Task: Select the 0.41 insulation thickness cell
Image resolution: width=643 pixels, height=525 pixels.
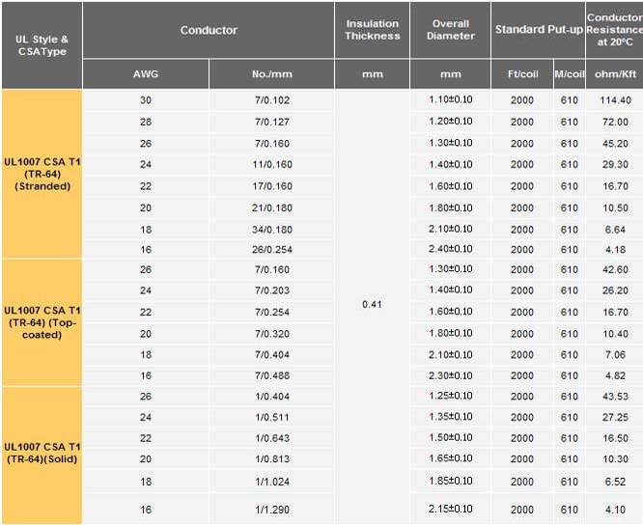Action: pos(372,304)
